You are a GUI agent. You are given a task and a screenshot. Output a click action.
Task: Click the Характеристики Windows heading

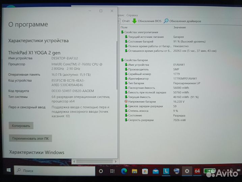tap(37, 152)
